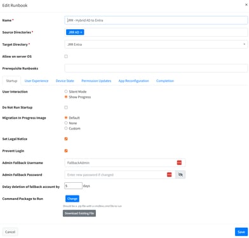Open Target Directory dropdown
Viewport: 249px width, 238px height.
(156, 44)
